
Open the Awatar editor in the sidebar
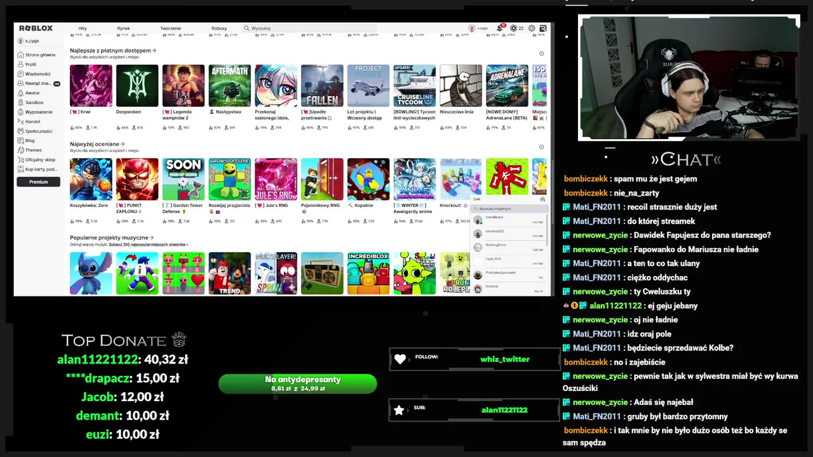point(29,93)
